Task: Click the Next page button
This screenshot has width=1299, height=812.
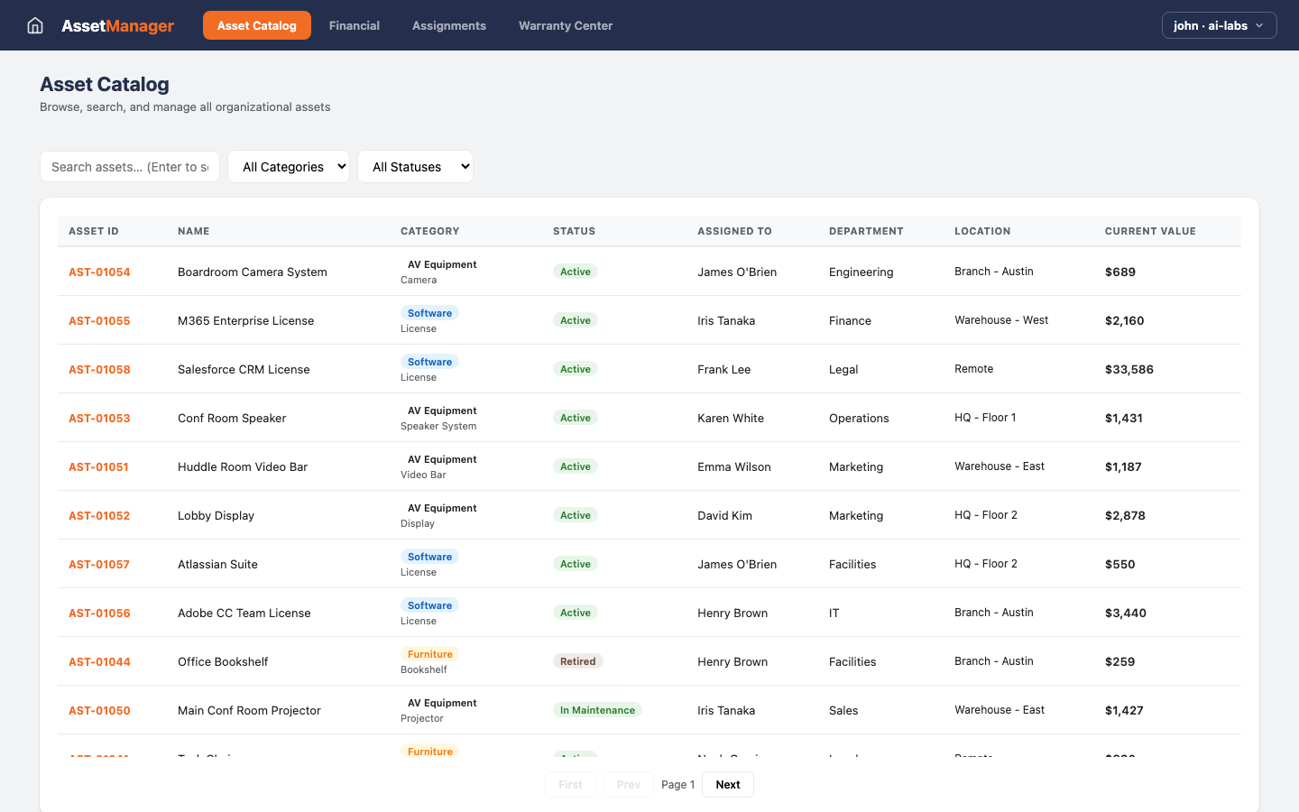Action: [x=727, y=784]
